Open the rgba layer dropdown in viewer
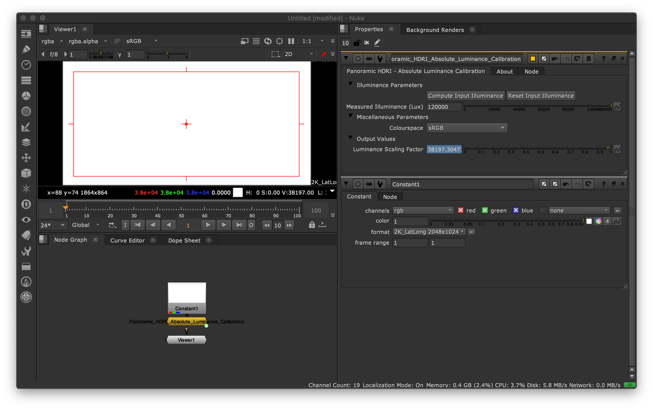Viewport: 653px width, 409px height. [52, 41]
